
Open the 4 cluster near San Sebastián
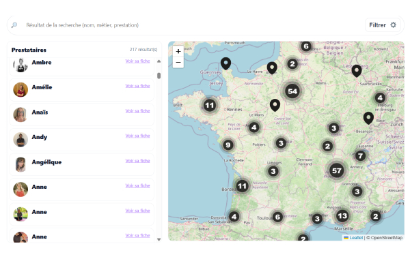point(234,217)
